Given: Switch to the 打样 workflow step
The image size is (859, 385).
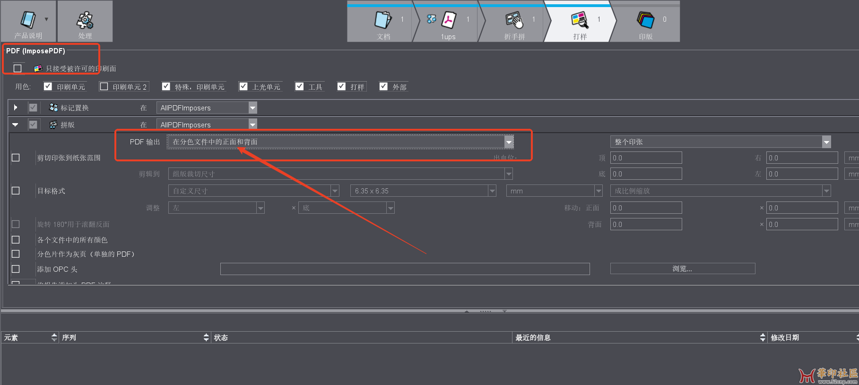Looking at the screenshot, I should coord(580,20).
